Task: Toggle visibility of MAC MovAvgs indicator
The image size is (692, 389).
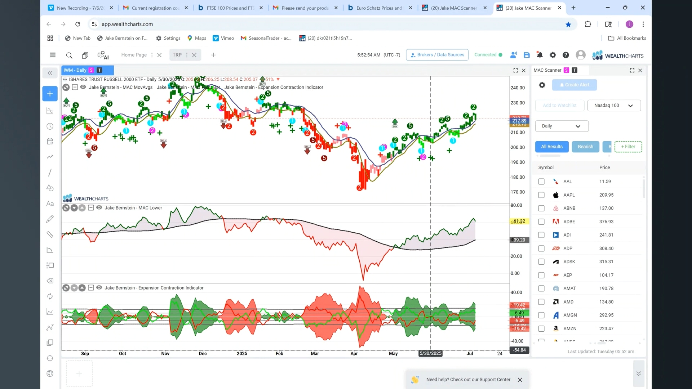Action: coord(83,87)
